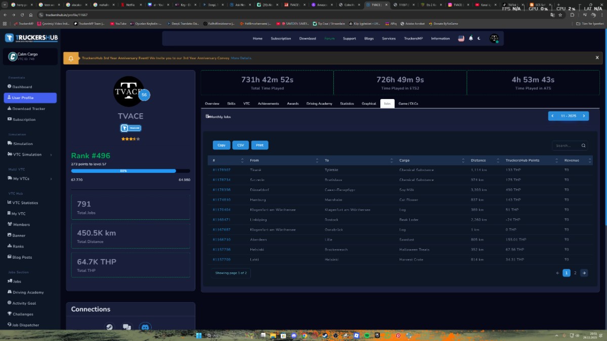Click the forum chat connection icon
The image size is (607, 341).
127,327
